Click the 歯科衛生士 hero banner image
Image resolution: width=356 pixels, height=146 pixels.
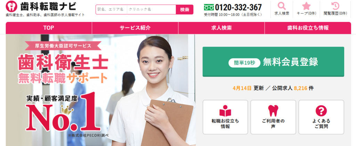100,90
